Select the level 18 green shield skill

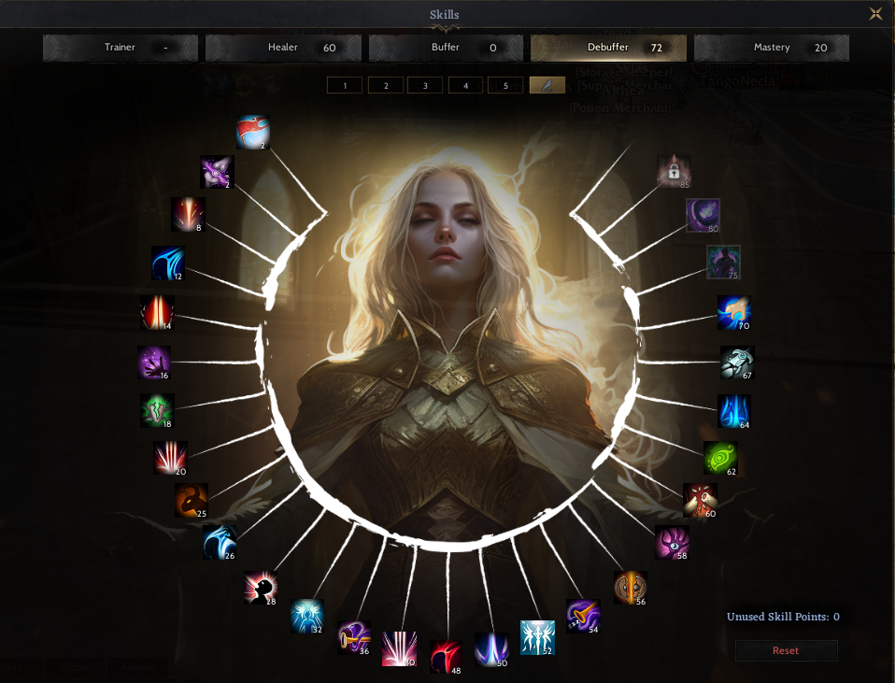[x=157, y=410]
